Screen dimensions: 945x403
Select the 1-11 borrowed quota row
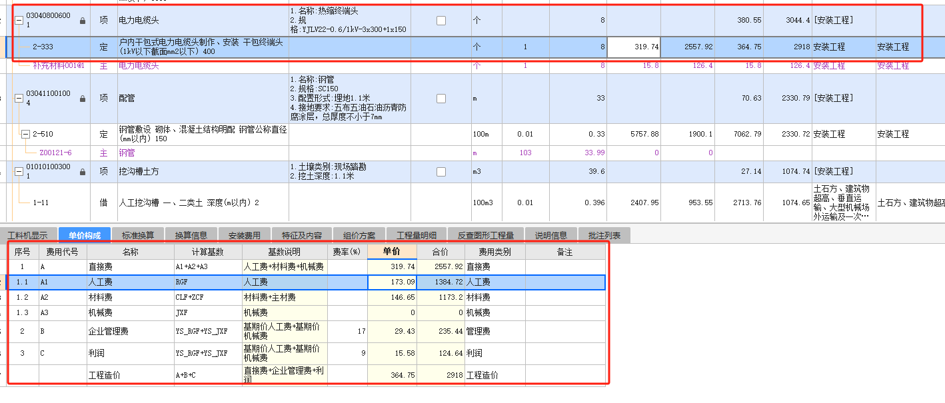41,202
